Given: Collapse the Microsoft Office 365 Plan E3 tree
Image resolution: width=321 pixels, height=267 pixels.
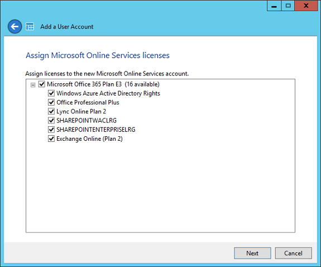Looking at the screenshot, I should [x=33, y=85].
